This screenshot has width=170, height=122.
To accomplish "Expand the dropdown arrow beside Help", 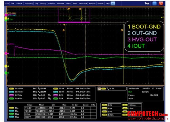I will tap(113, 3).
